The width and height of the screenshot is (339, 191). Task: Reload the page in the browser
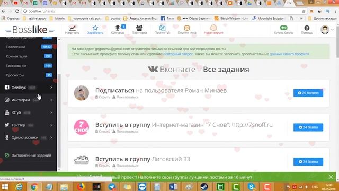click(17, 11)
